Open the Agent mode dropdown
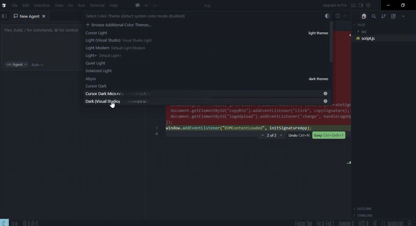The image size is (416, 226). [17, 65]
